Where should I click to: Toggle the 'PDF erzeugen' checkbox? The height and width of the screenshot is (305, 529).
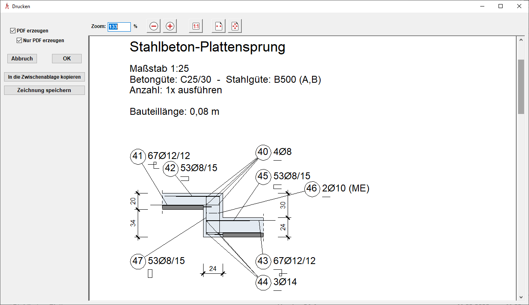click(x=13, y=31)
